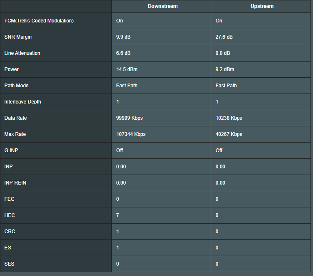
Task: Click the INP-REIN row label
Action: pos(15,183)
